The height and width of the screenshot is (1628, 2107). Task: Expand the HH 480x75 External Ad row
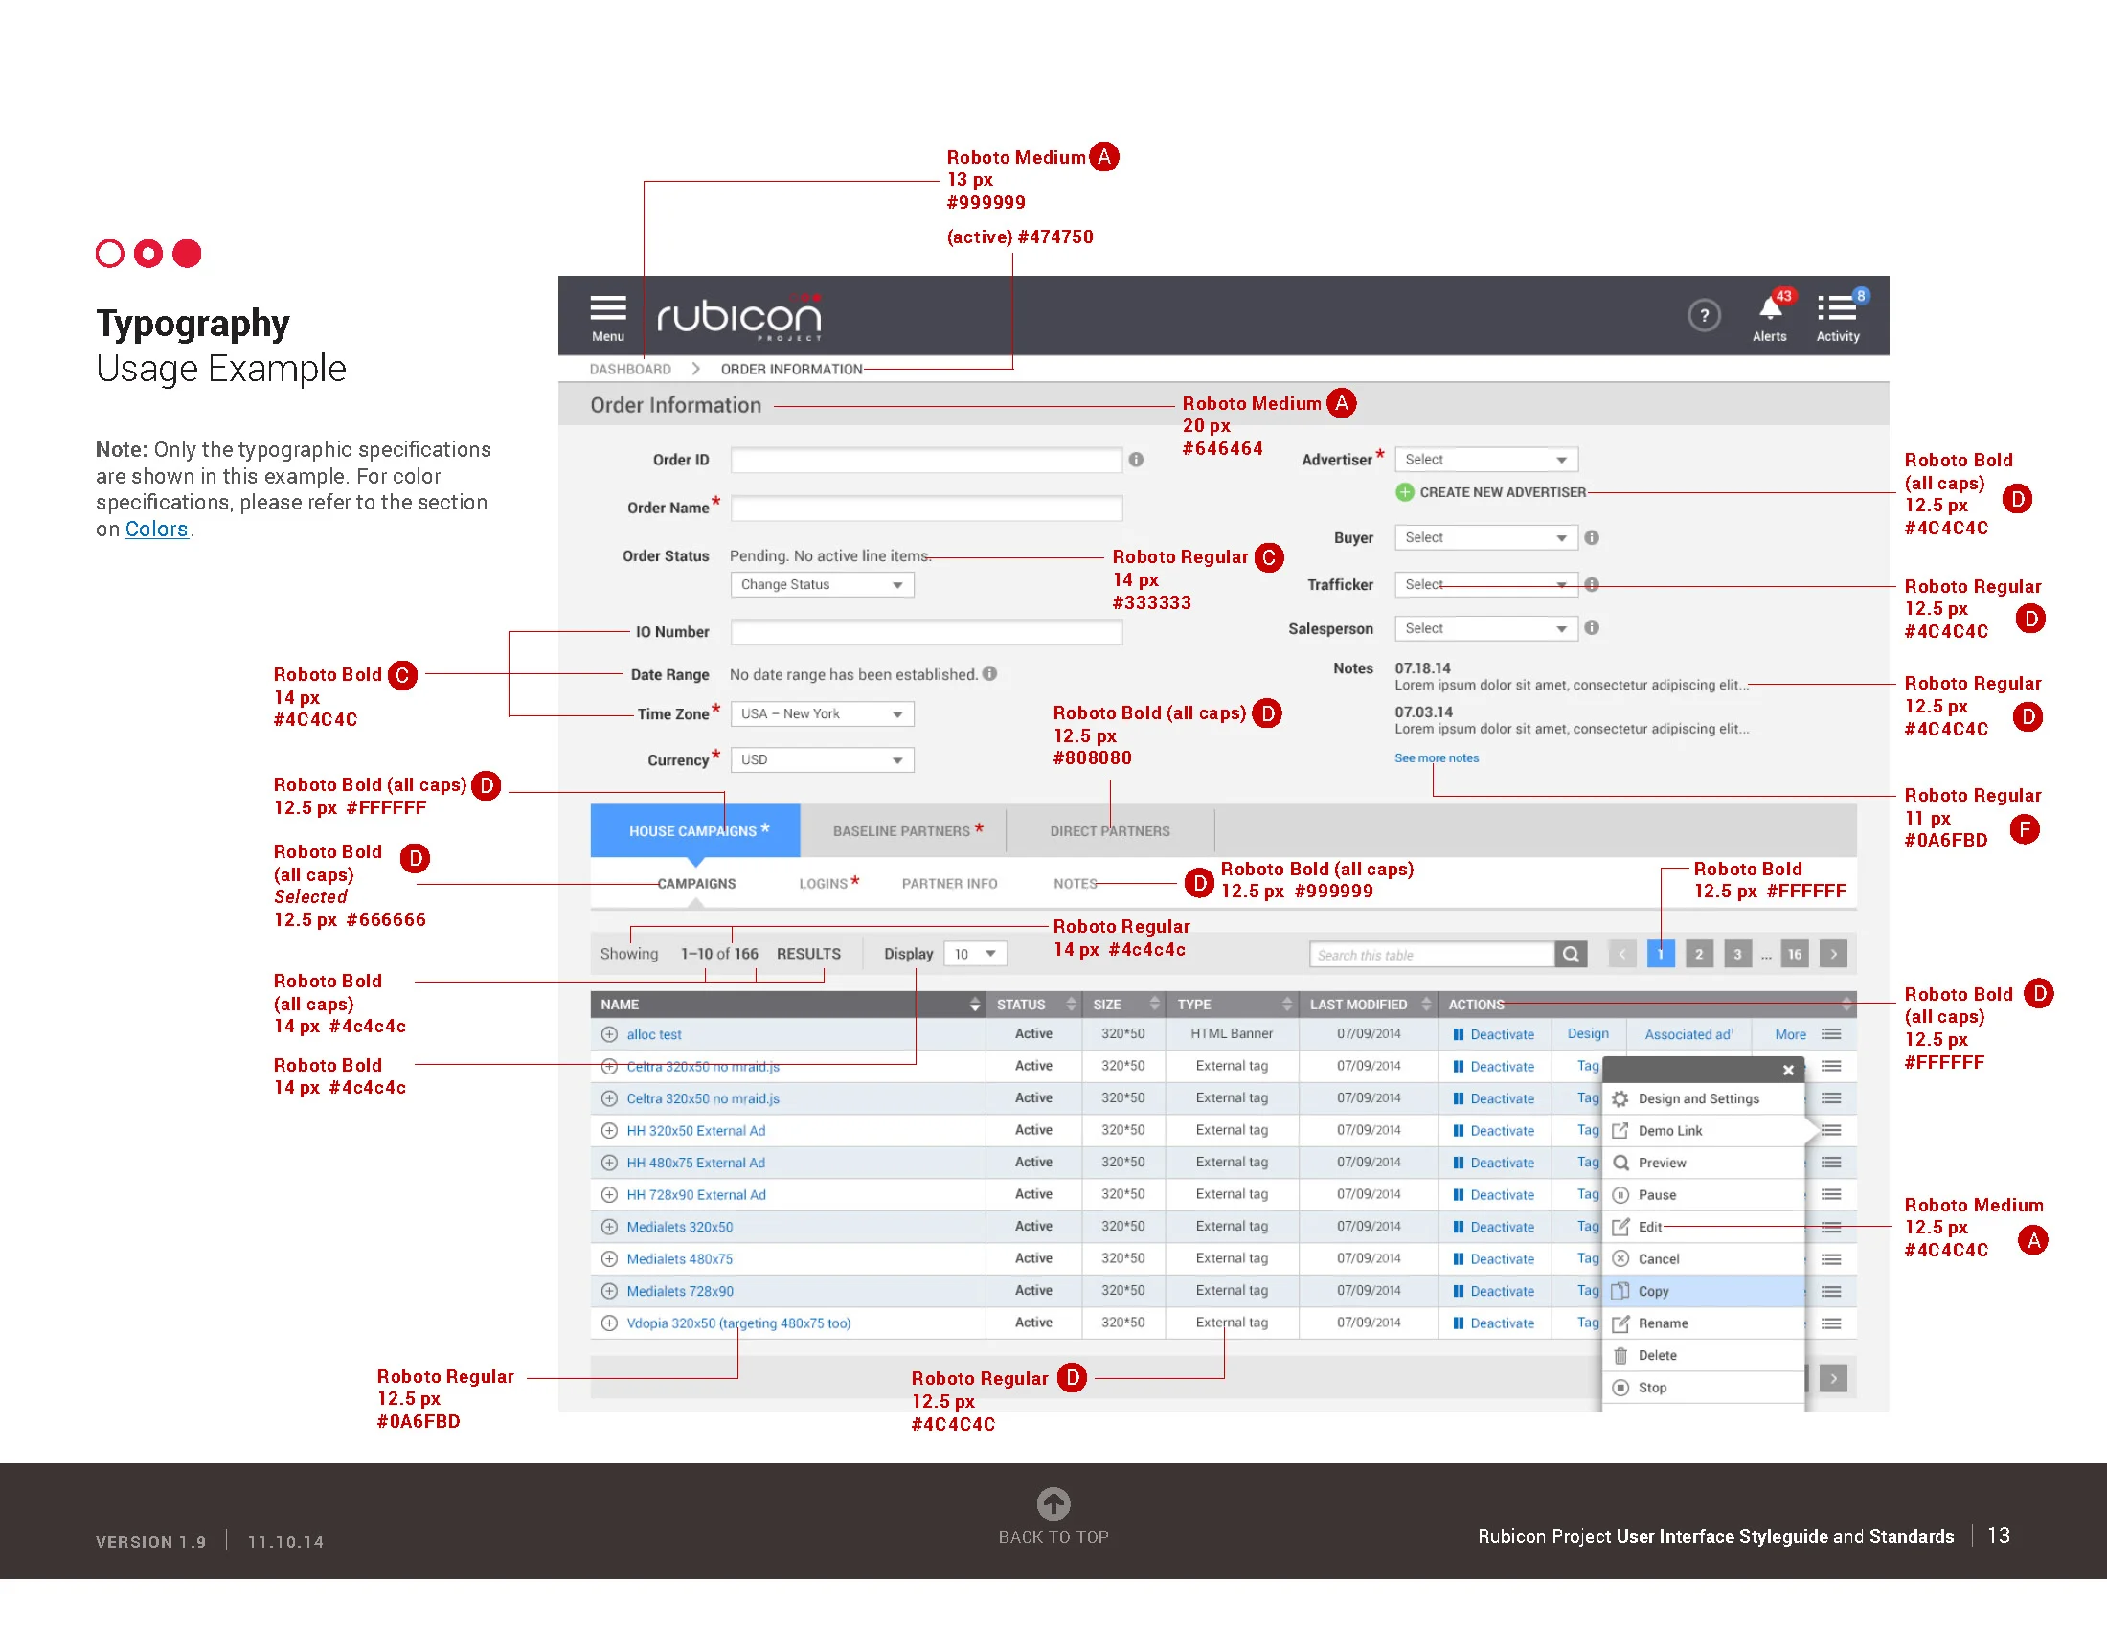pos(610,1164)
